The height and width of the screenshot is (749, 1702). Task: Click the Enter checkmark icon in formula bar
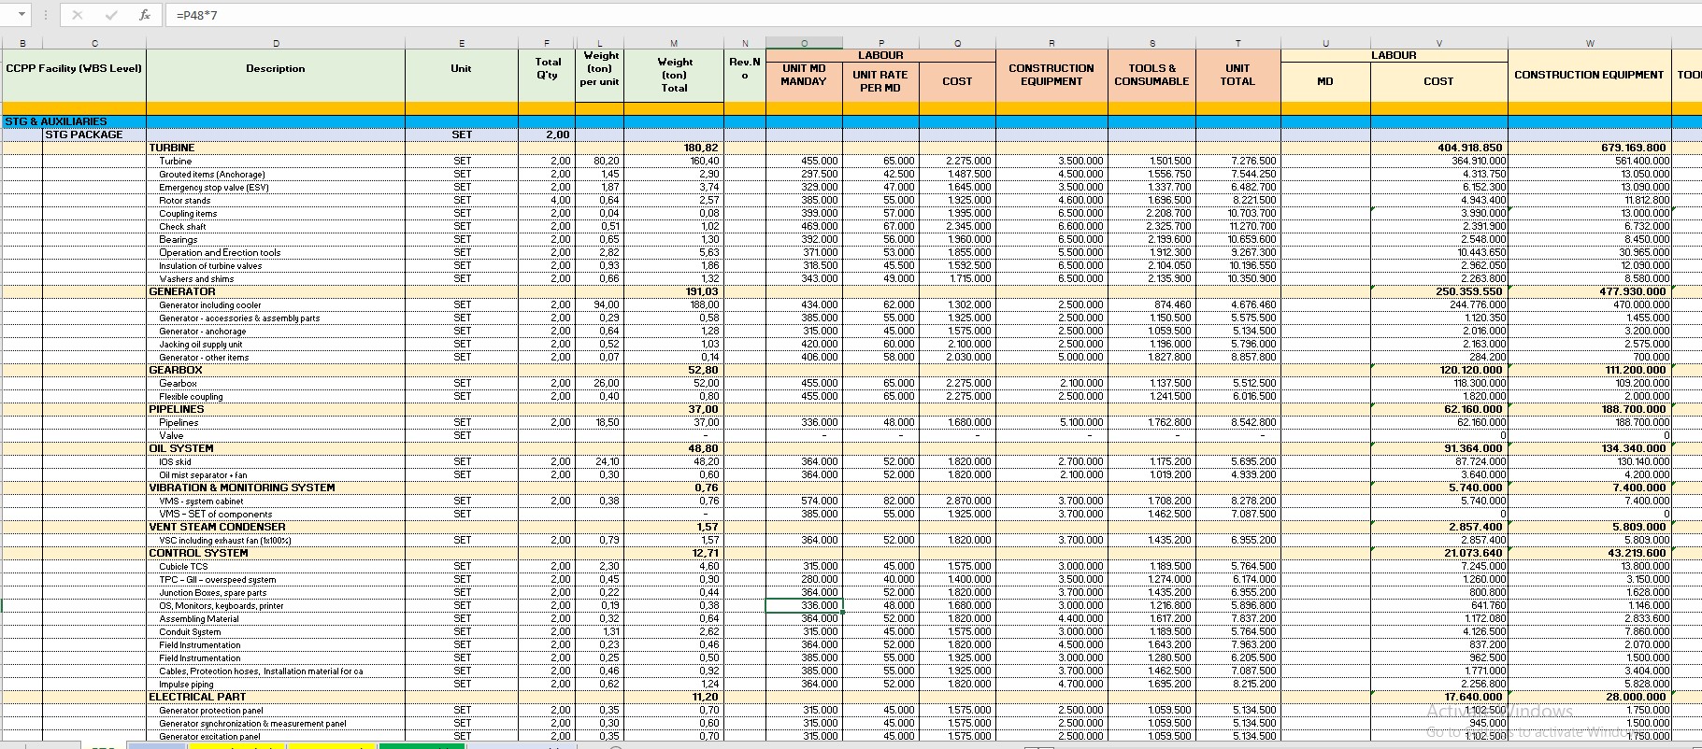[111, 15]
